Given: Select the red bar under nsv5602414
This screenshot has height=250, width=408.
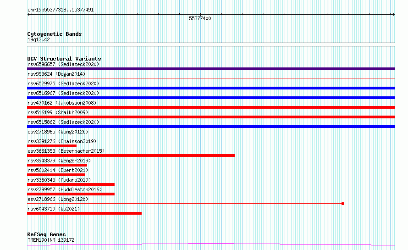Looking at the screenshot, I should (56, 175).
